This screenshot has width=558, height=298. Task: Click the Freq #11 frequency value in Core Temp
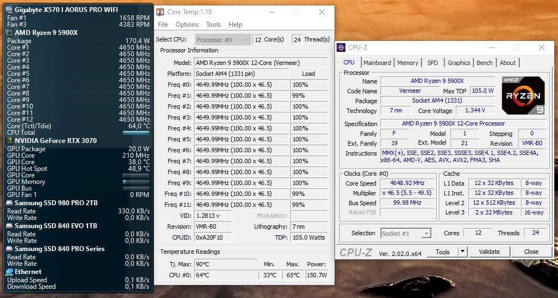(242, 205)
